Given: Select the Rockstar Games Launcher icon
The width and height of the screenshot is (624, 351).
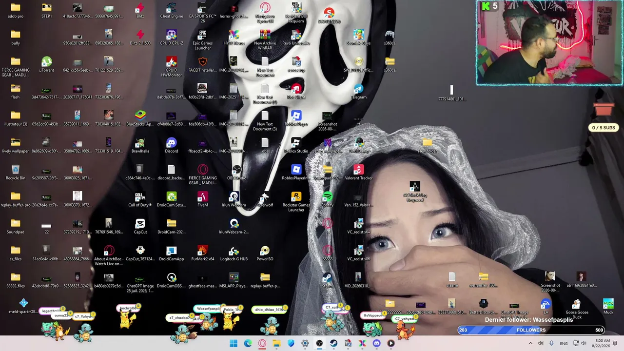Looking at the screenshot, I should click(x=296, y=201).
